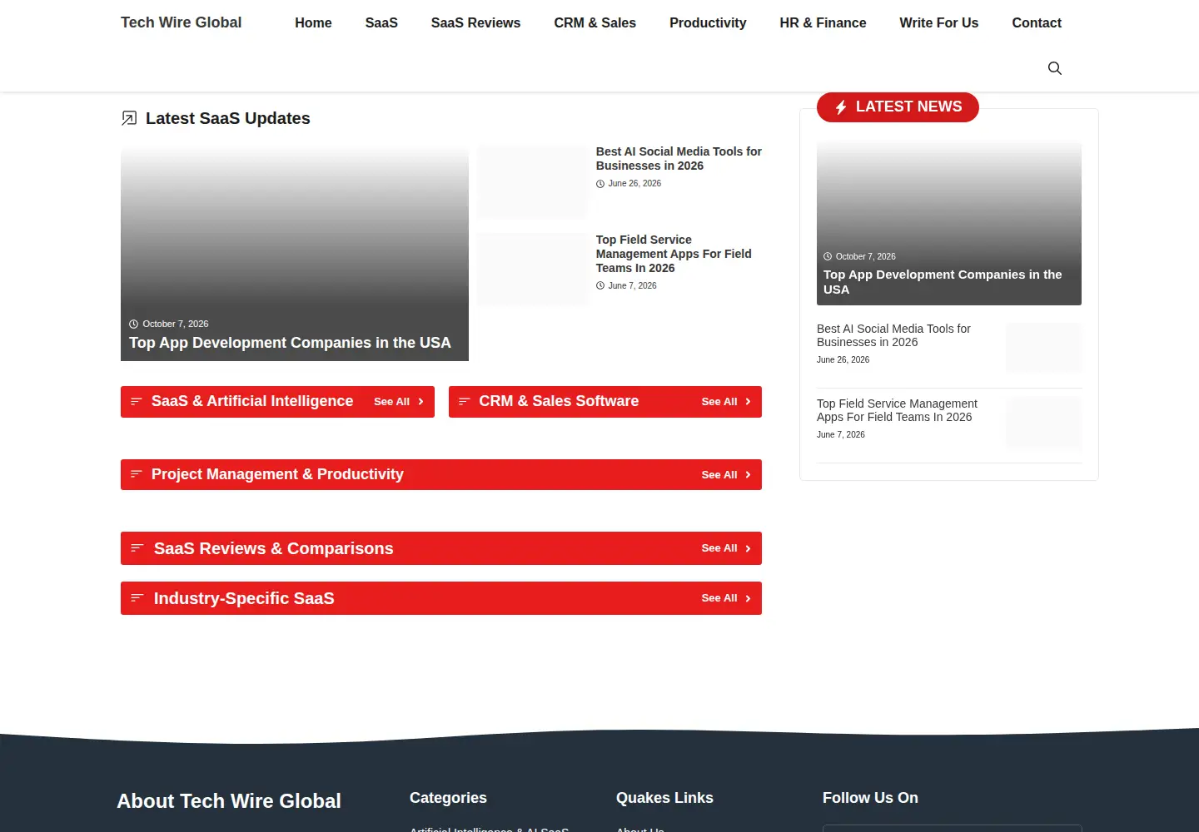Image resolution: width=1199 pixels, height=832 pixels.
Task: Open the site search icon
Action: coord(1054,68)
